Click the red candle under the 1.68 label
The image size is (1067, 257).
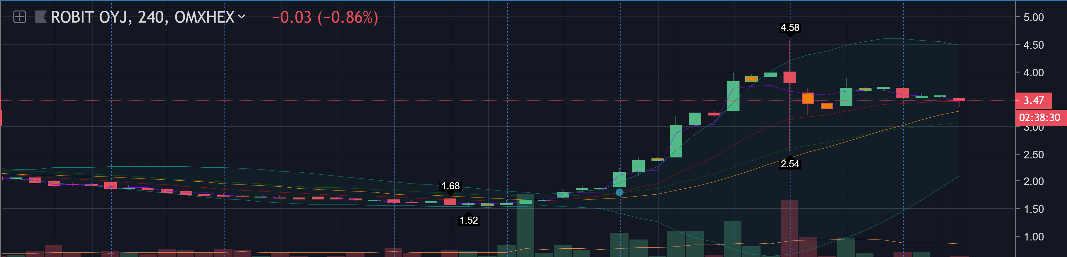click(x=450, y=202)
